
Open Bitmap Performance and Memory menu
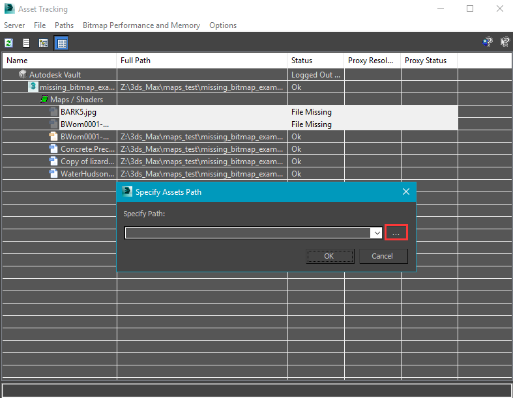[141, 25]
